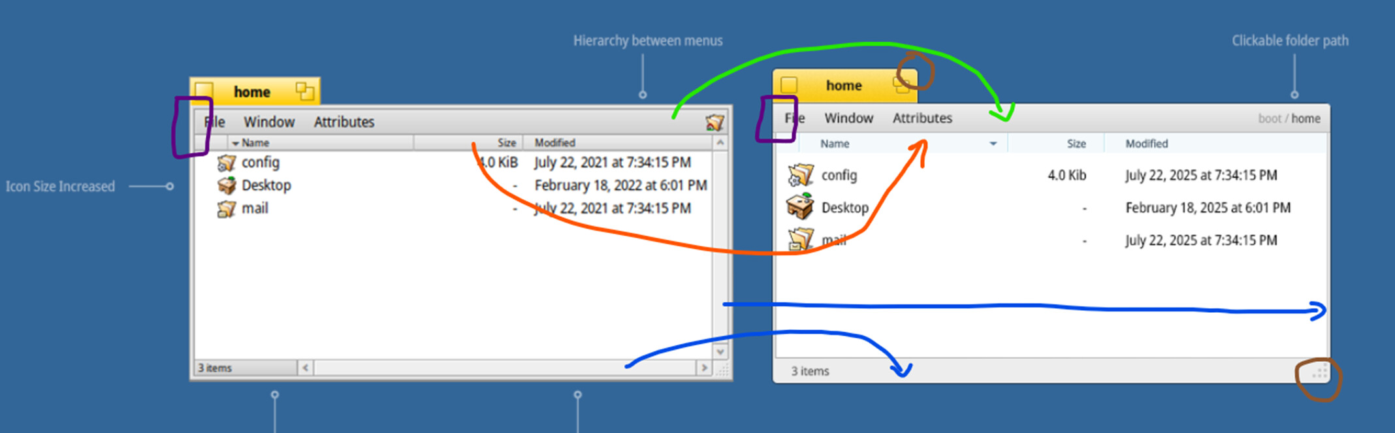Click sort arrow beside Name in right window header
The height and width of the screenshot is (433, 1395).
pos(993,144)
